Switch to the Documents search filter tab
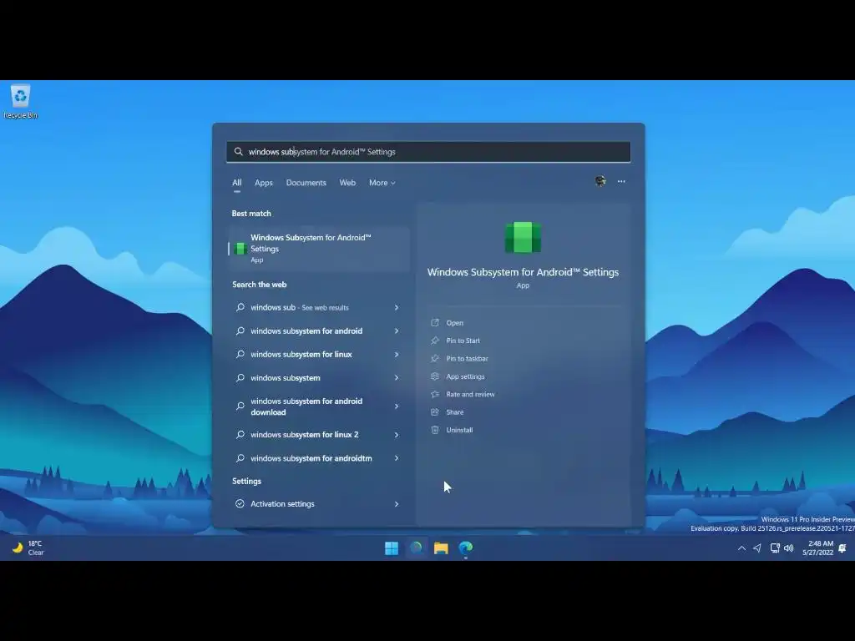Screen dimensions: 855x641 (306, 183)
